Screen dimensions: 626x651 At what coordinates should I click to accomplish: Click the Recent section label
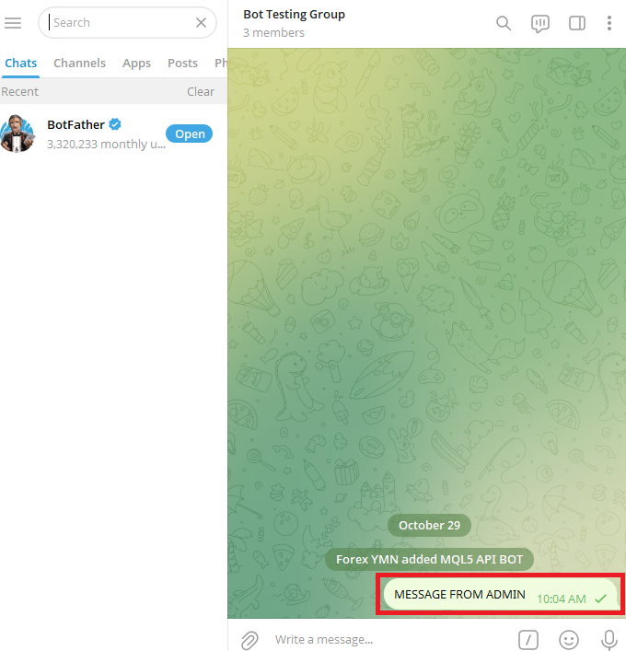pyautogui.click(x=19, y=91)
